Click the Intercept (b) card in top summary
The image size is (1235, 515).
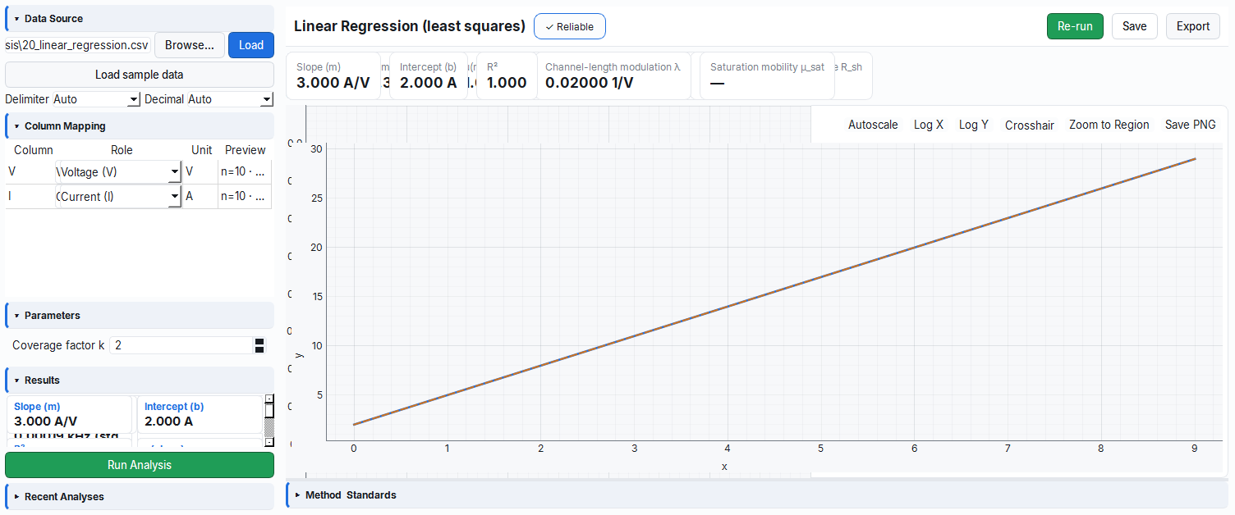coord(429,75)
